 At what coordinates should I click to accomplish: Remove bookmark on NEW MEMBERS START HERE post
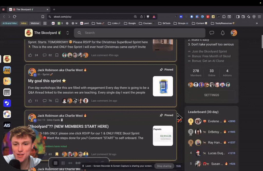click(x=57, y=154)
